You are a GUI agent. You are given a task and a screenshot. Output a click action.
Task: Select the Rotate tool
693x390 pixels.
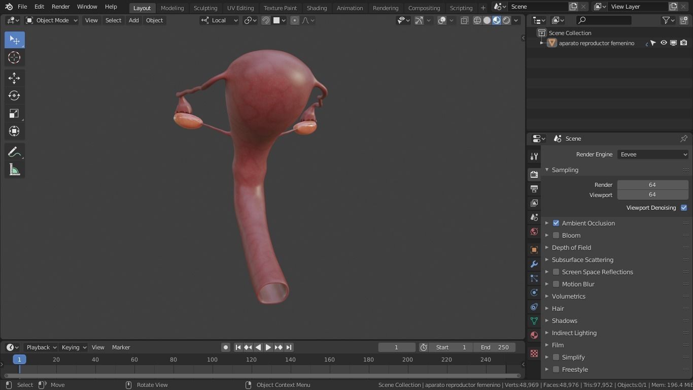click(14, 95)
